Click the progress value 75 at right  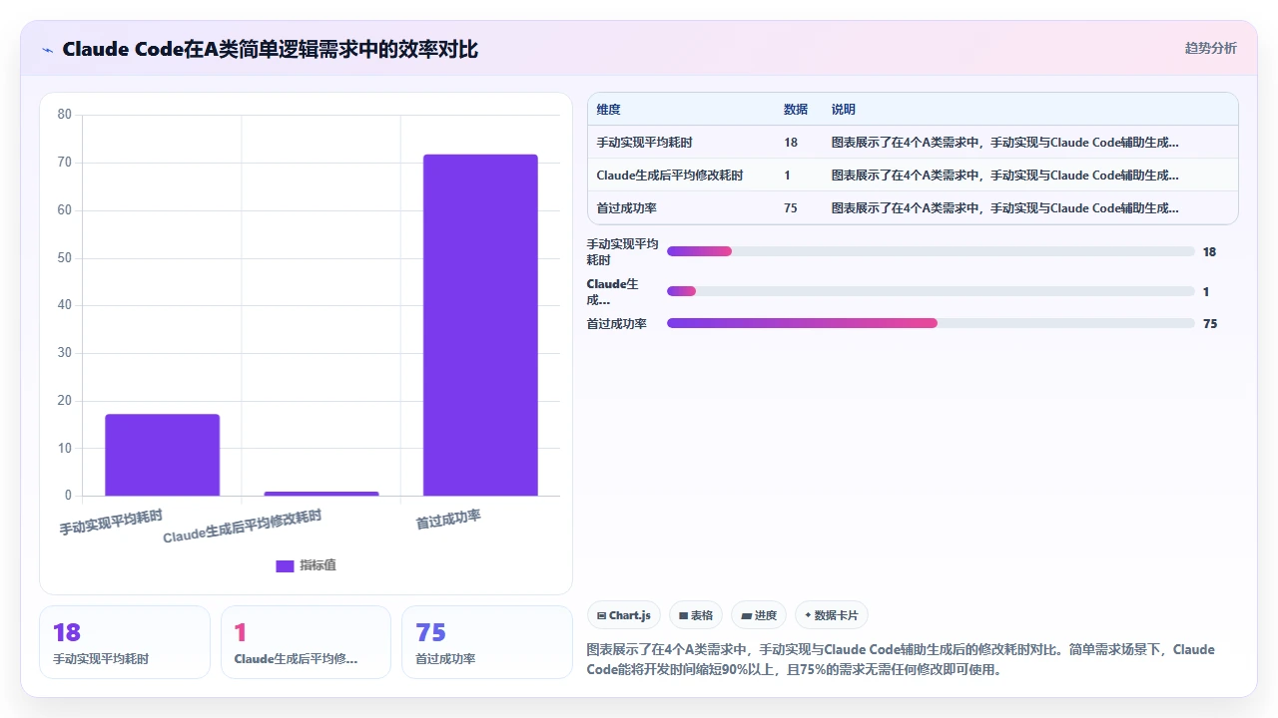tap(1210, 323)
